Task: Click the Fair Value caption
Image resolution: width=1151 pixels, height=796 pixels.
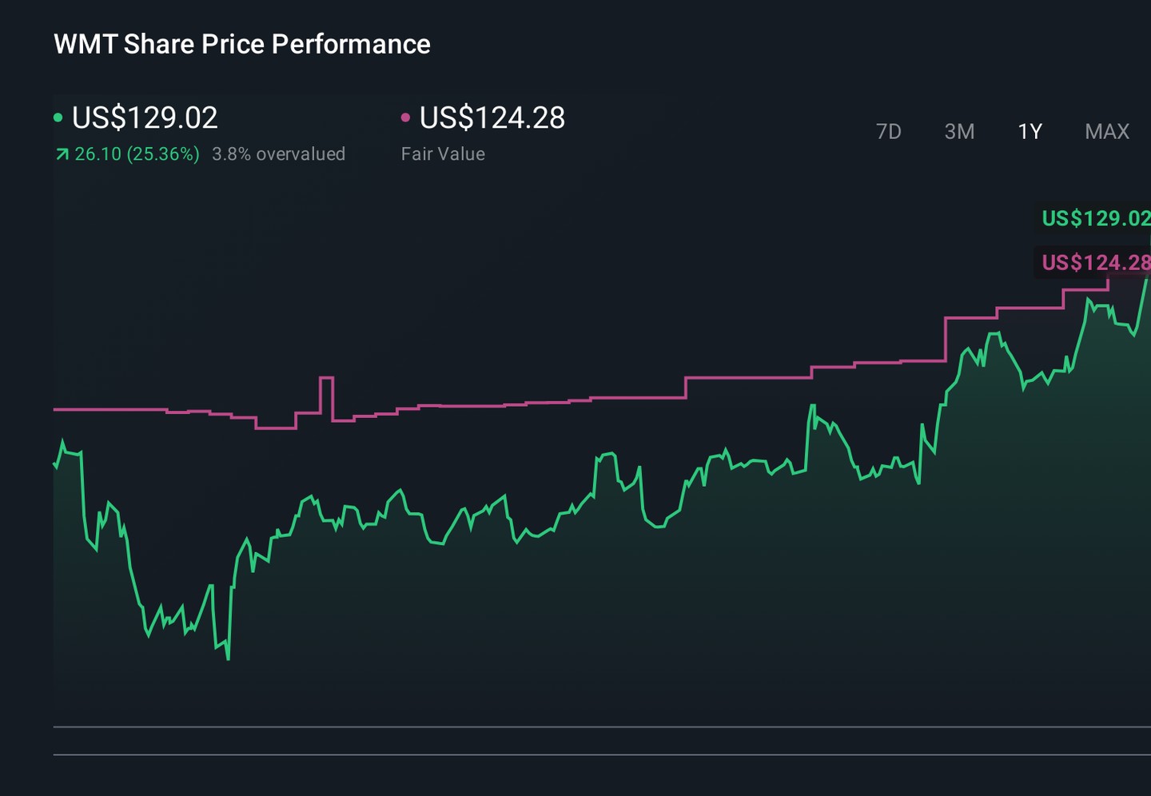Action: [443, 154]
